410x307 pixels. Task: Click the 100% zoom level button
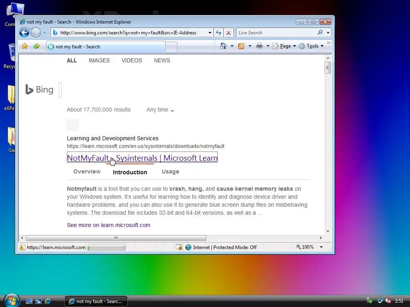click(305, 247)
